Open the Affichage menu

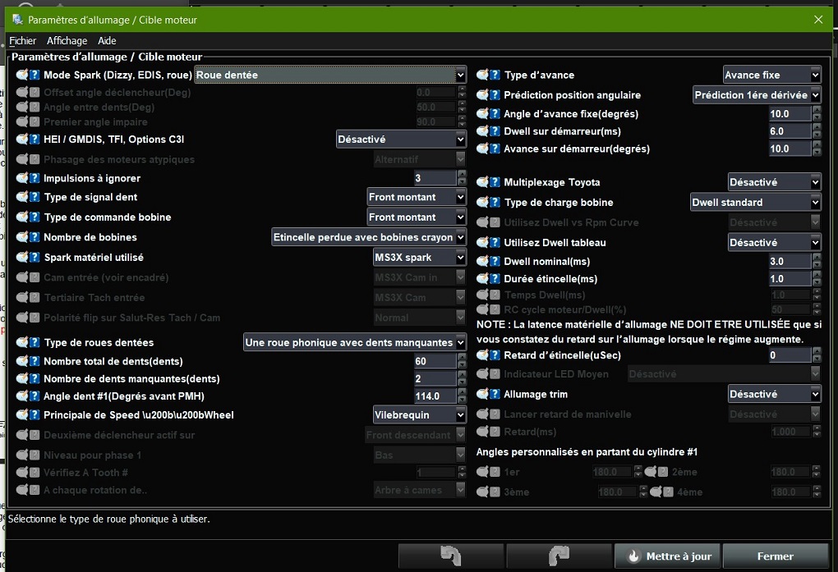point(67,41)
